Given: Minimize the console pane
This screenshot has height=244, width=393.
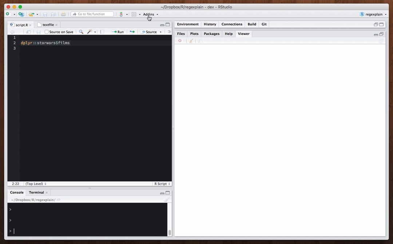Looking at the screenshot, I should point(162,193).
